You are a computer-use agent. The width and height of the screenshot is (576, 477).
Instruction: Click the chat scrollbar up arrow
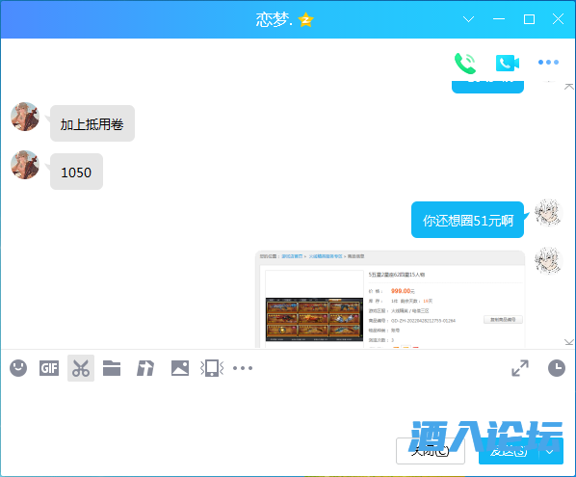point(568,87)
